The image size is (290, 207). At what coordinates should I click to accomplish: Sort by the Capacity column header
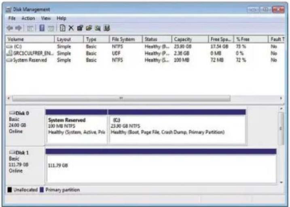point(190,39)
